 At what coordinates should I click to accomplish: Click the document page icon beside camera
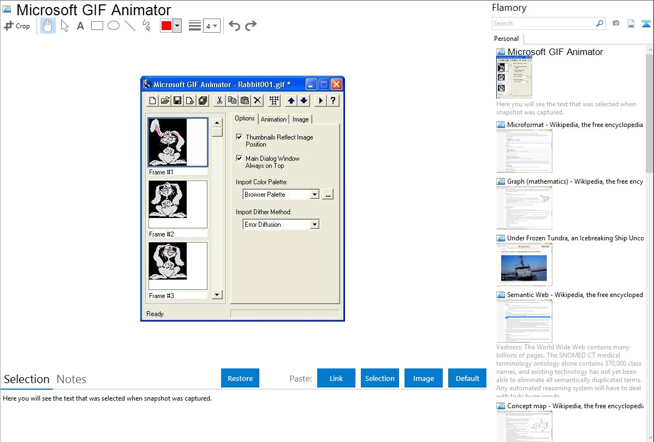[631, 23]
